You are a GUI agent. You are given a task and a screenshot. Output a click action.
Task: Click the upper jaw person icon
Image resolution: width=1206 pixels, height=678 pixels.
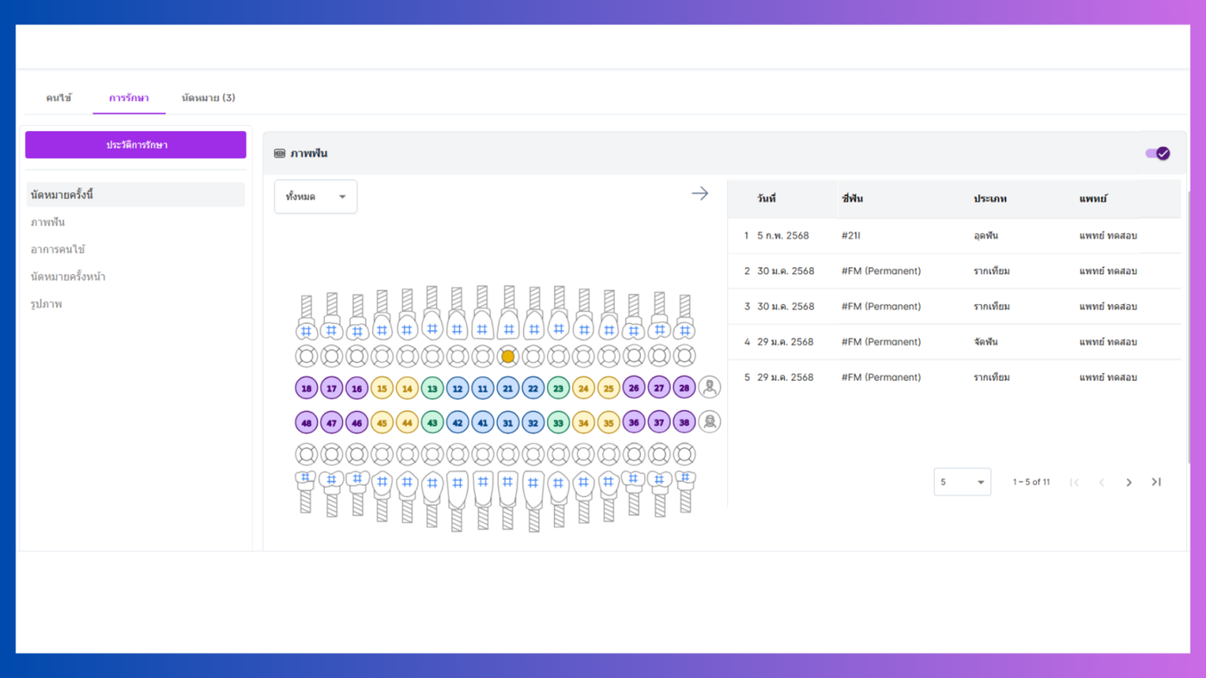click(x=710, y=388)
